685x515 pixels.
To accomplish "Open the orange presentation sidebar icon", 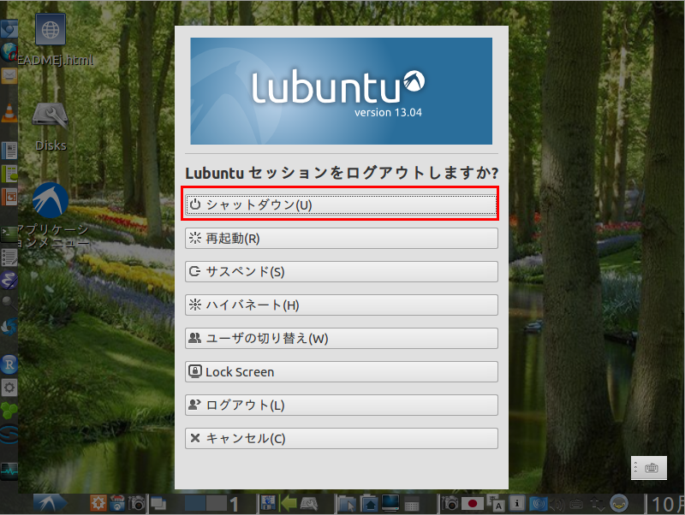I will [9, 197].
